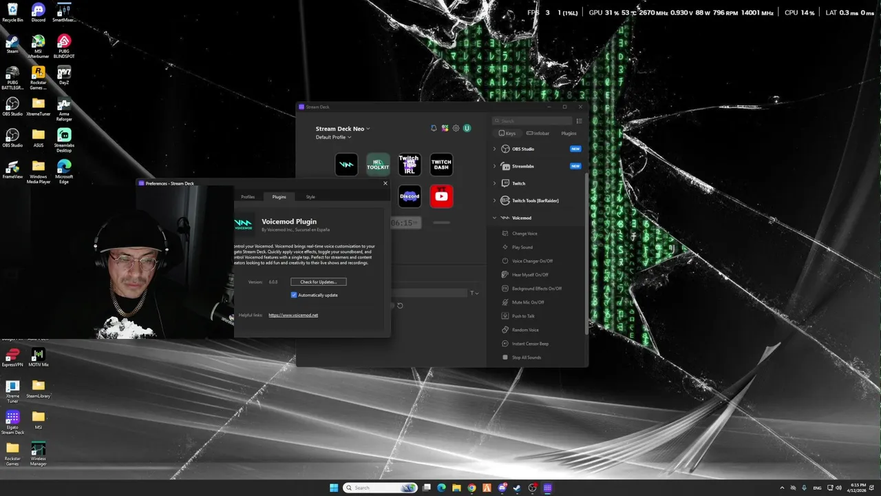Open taskbar volume control
The width and height of the screenshot is (881, 496).
coord(837,488)
